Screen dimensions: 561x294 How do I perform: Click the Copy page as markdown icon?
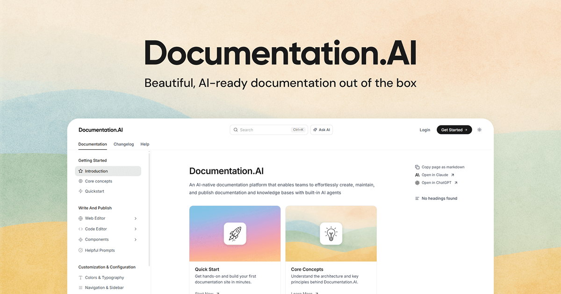417,167
